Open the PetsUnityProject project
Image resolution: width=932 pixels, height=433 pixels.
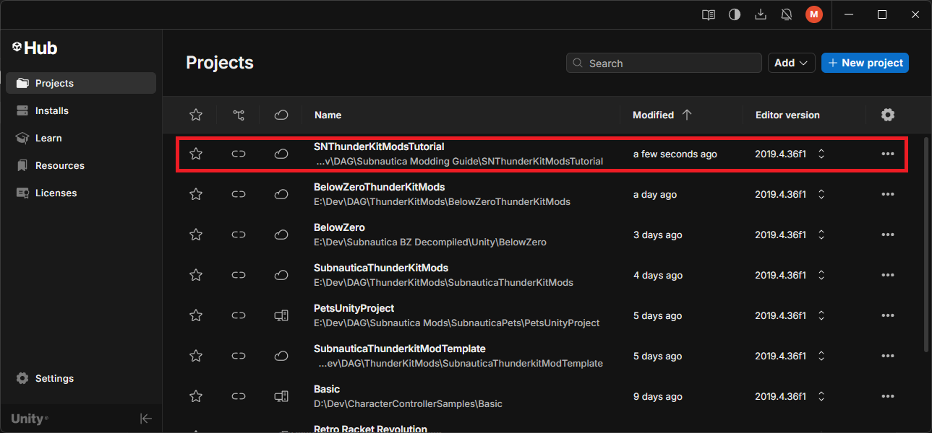coord(354,308)
